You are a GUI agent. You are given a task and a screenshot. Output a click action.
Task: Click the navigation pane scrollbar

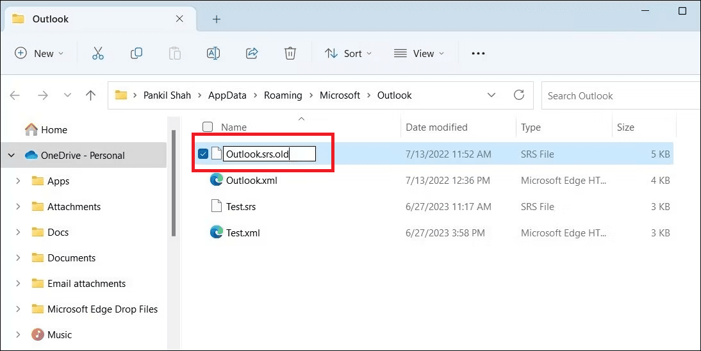174,183
